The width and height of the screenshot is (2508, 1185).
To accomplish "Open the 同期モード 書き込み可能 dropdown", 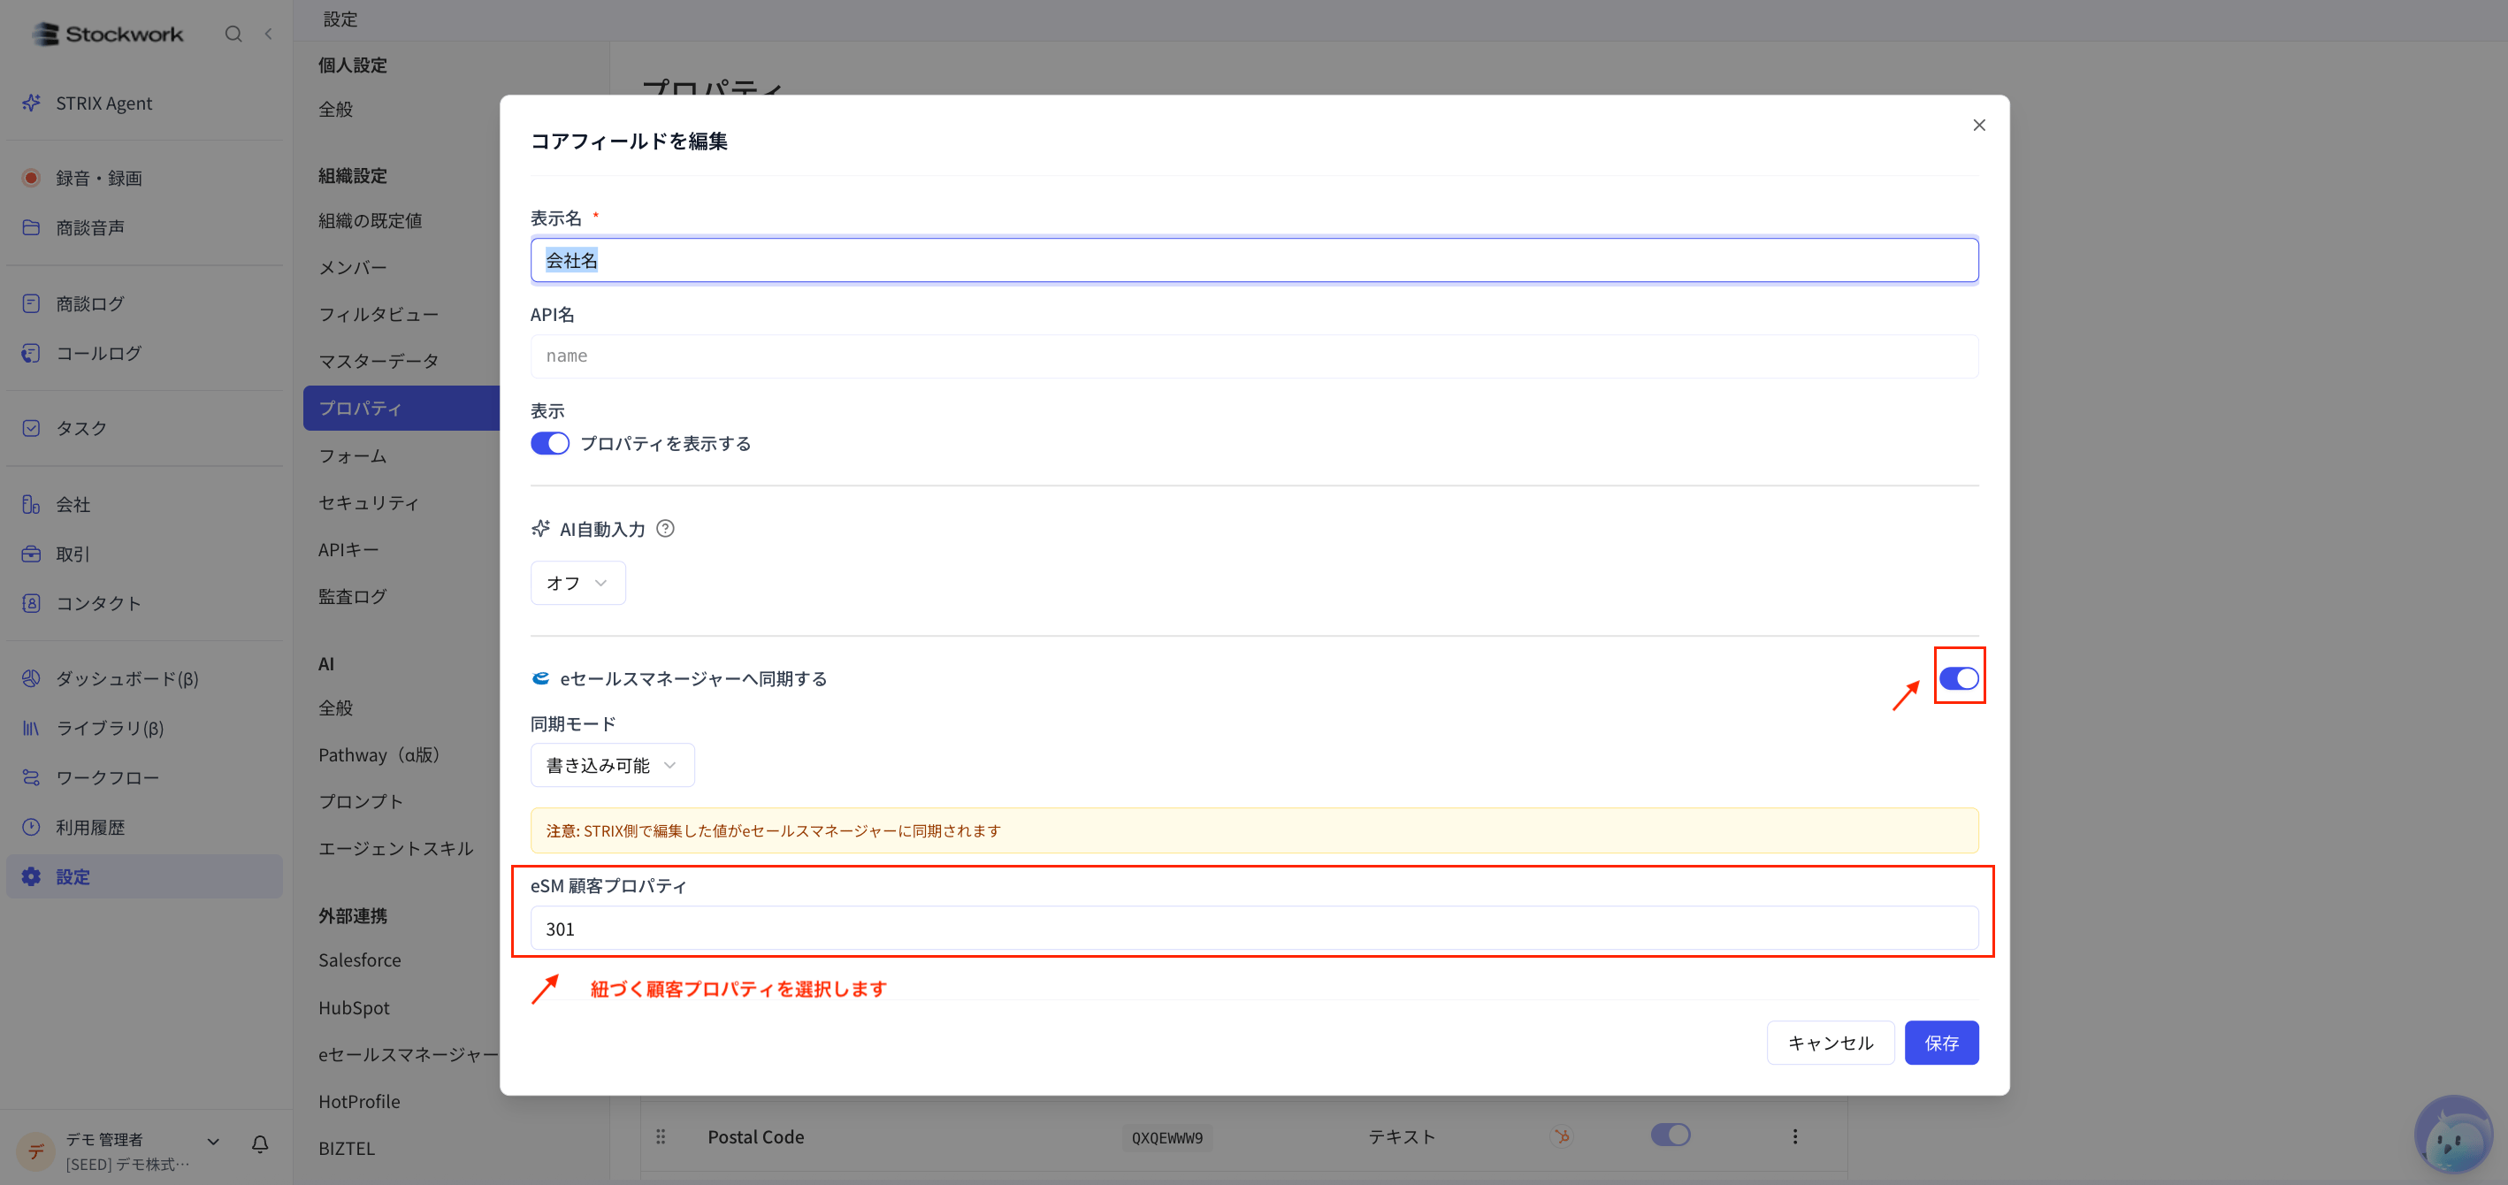I will click(x=612, y=765).
